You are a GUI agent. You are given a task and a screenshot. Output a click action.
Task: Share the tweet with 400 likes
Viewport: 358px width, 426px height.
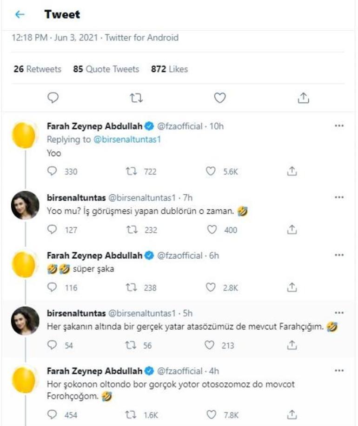[x=292, y=229]
